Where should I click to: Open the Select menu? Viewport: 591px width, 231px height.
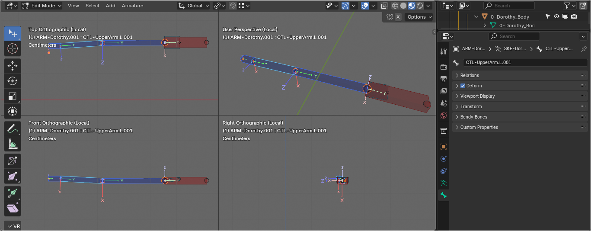click(93, 6)
